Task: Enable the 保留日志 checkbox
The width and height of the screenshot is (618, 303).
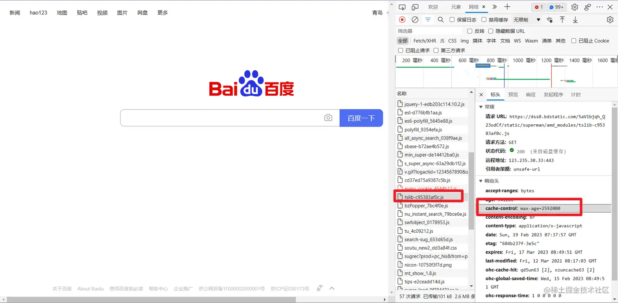Action: tap(452, 20)
